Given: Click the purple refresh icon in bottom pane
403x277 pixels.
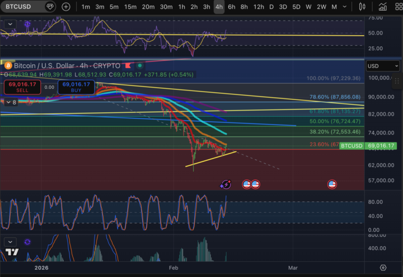Looking at the screenshot, I should 27,242.
